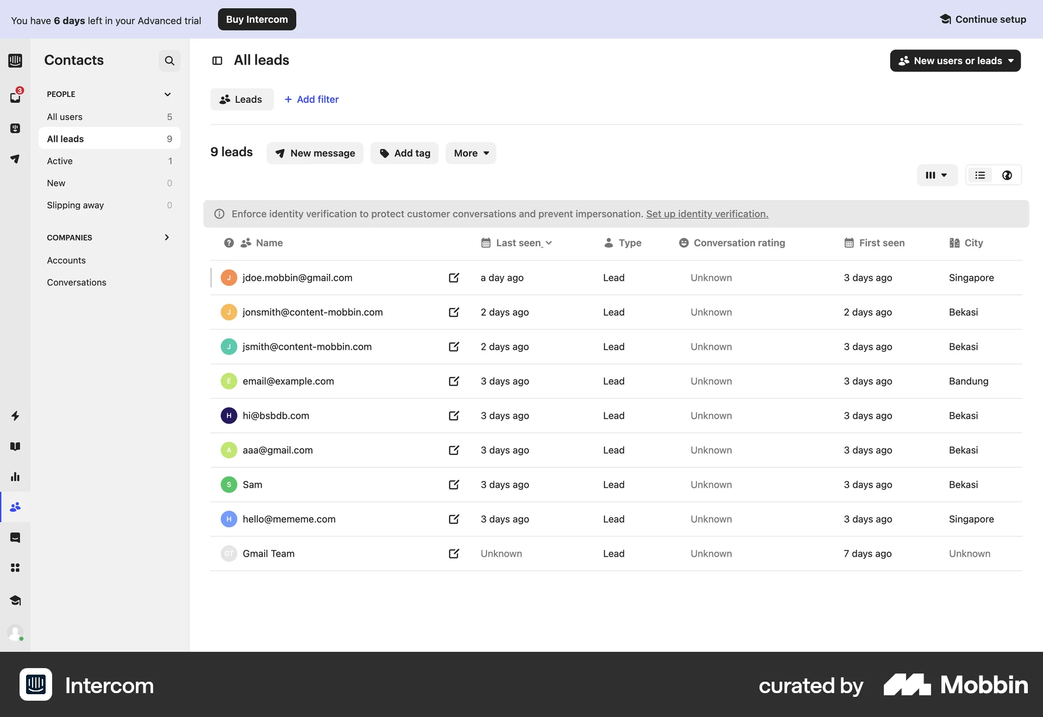Viewport: 1043px width, 717px height.
Task: Switch to map view of leads
Action: 1007,175
